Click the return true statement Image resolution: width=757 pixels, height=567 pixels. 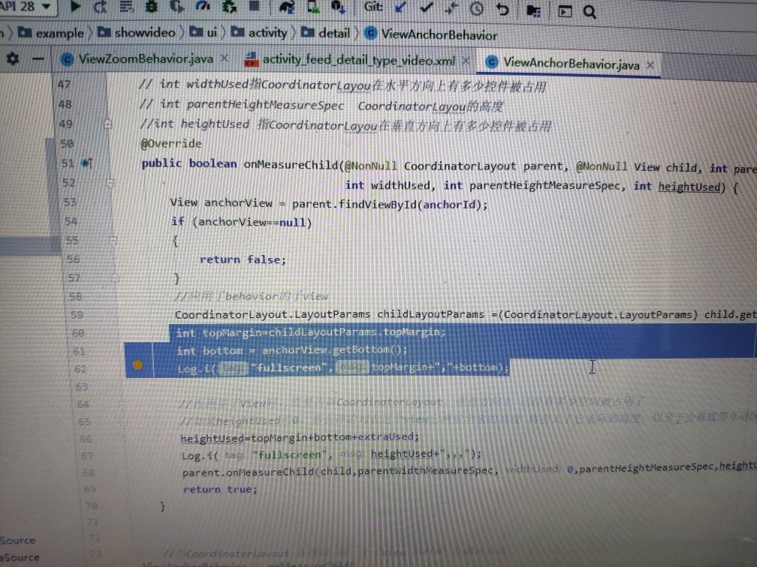click(220, 489)
